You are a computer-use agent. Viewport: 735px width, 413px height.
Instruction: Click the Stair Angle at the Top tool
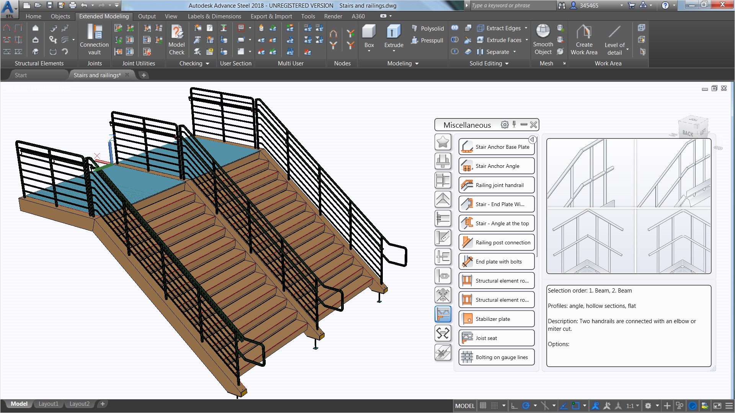(x=496, y=223)
